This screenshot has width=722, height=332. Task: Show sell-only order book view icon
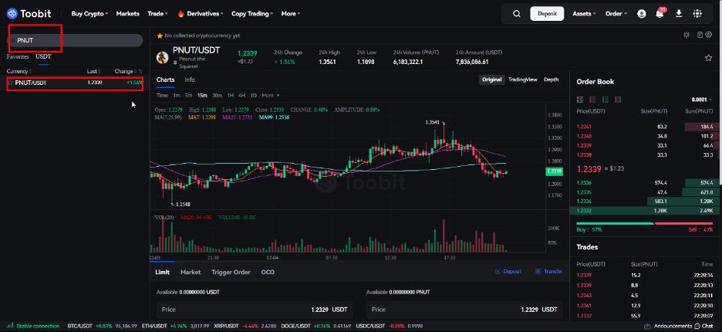point(592,100)
